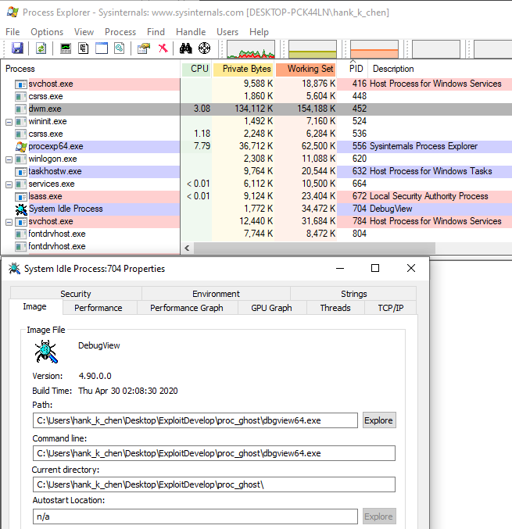Image resolution: width=512 pixels, height=529 pixels.
Task: Open the Users menu
Action: pos(227,32)
